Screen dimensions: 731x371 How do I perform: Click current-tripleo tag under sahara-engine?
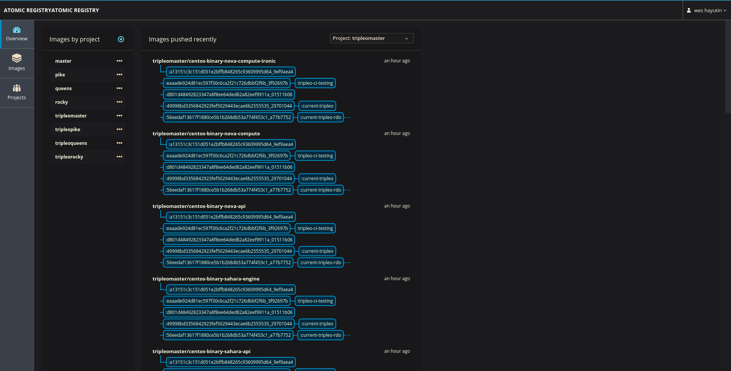pos(317,323)
